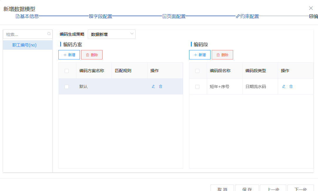Edit the 短年+序号 code segment row

[x=284, y=87]
